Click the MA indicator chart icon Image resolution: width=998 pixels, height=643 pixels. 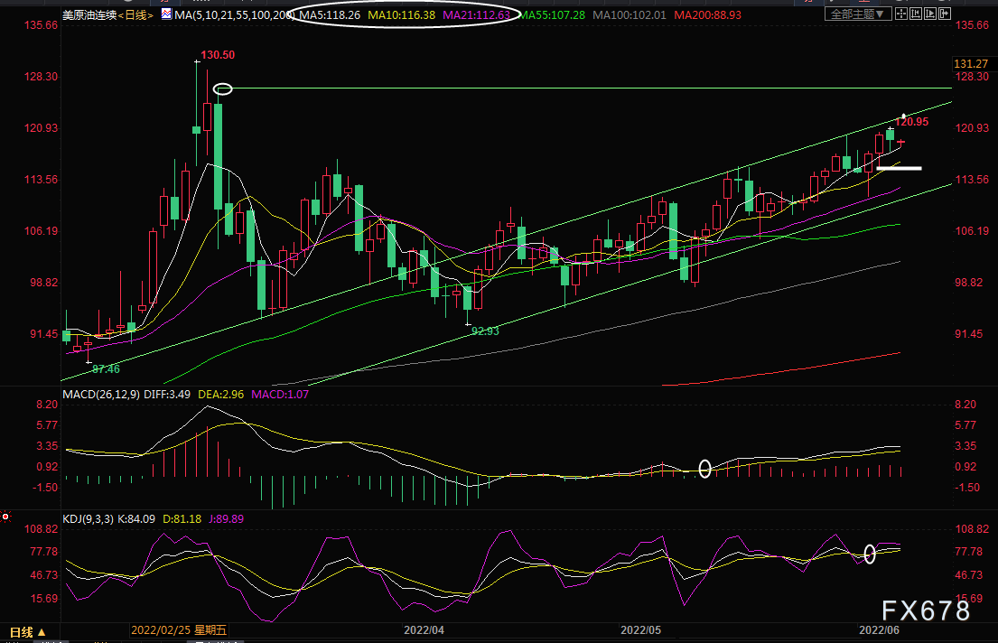[166, 14]
